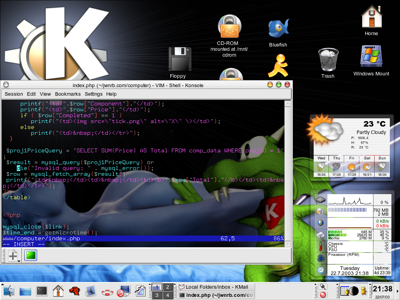Click the win_c: disk usage bar

[337, 235]
